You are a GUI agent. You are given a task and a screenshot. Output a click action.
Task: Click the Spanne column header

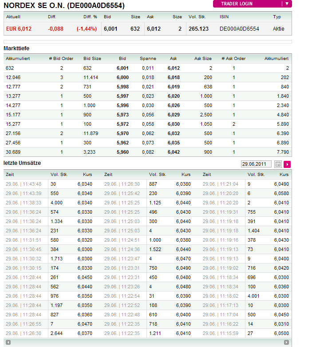148,58
